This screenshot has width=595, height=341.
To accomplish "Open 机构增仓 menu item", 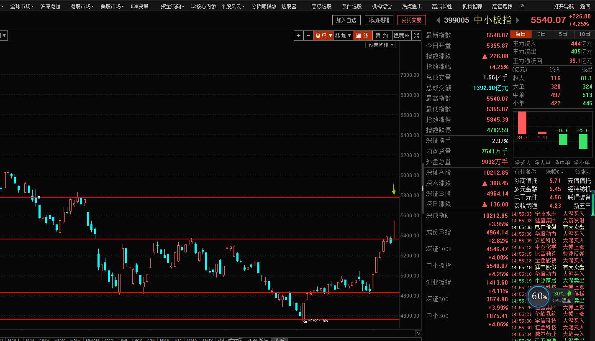I will click(382, 6).
